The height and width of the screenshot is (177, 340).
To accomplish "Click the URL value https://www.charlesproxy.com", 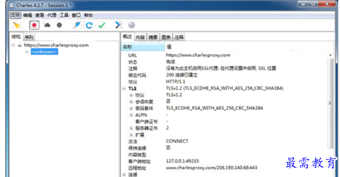I will (x=198, y=55).
